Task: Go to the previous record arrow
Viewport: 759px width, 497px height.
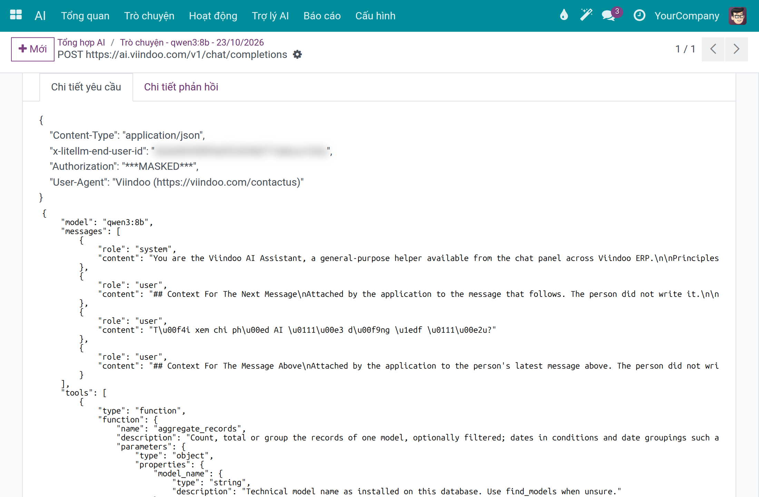Action: click(x=713, y=49)
